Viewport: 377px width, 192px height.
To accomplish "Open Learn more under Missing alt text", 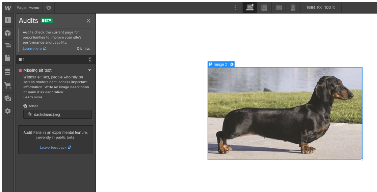I will tap(33, 97).
